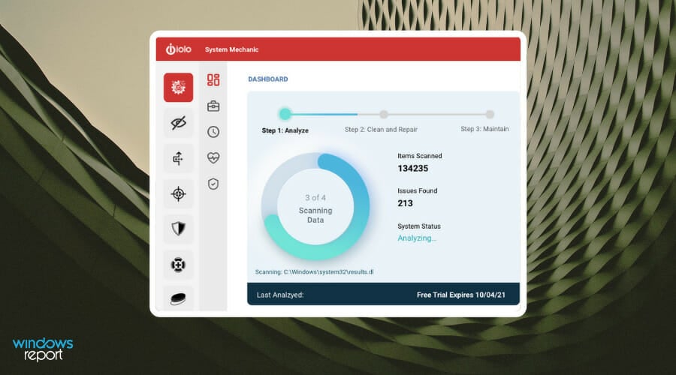Viewport: 676px width, 375px height.
Task: Click the System Mechanic title text
Action: [x=231, y=49]
